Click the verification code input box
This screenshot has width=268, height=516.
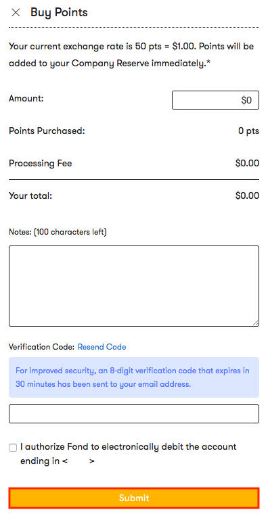pyautogui.click(x=134, y=414)
